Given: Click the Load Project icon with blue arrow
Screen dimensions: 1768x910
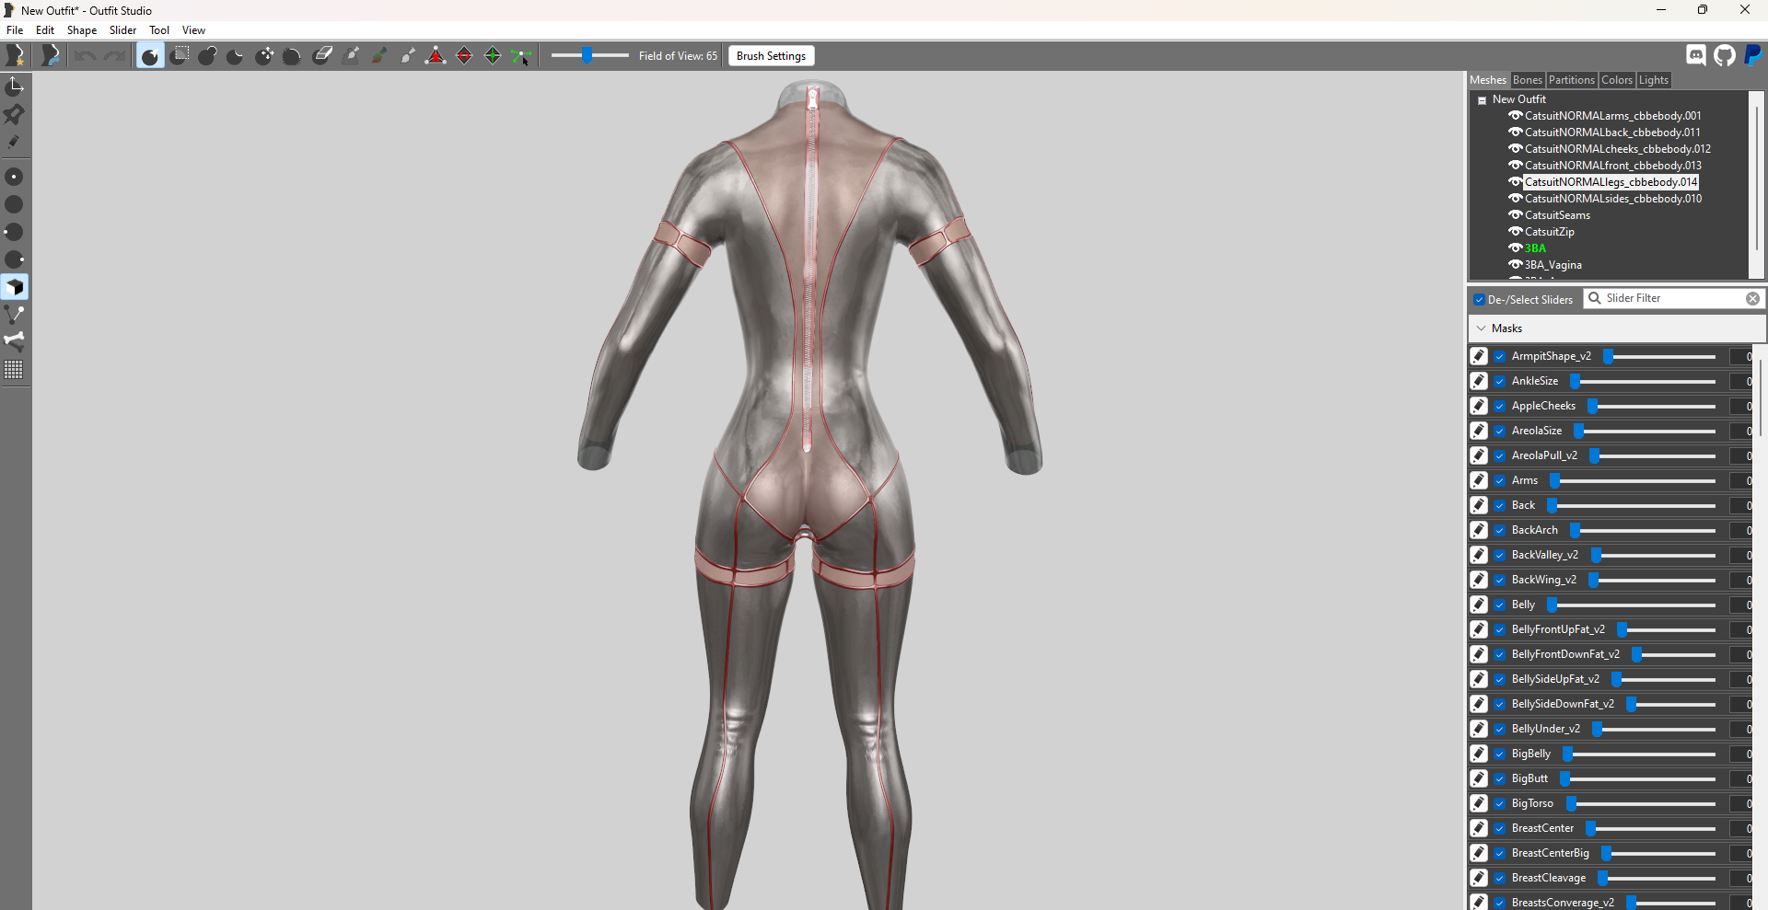Looking at the screenshot, I should click(51, 56).
